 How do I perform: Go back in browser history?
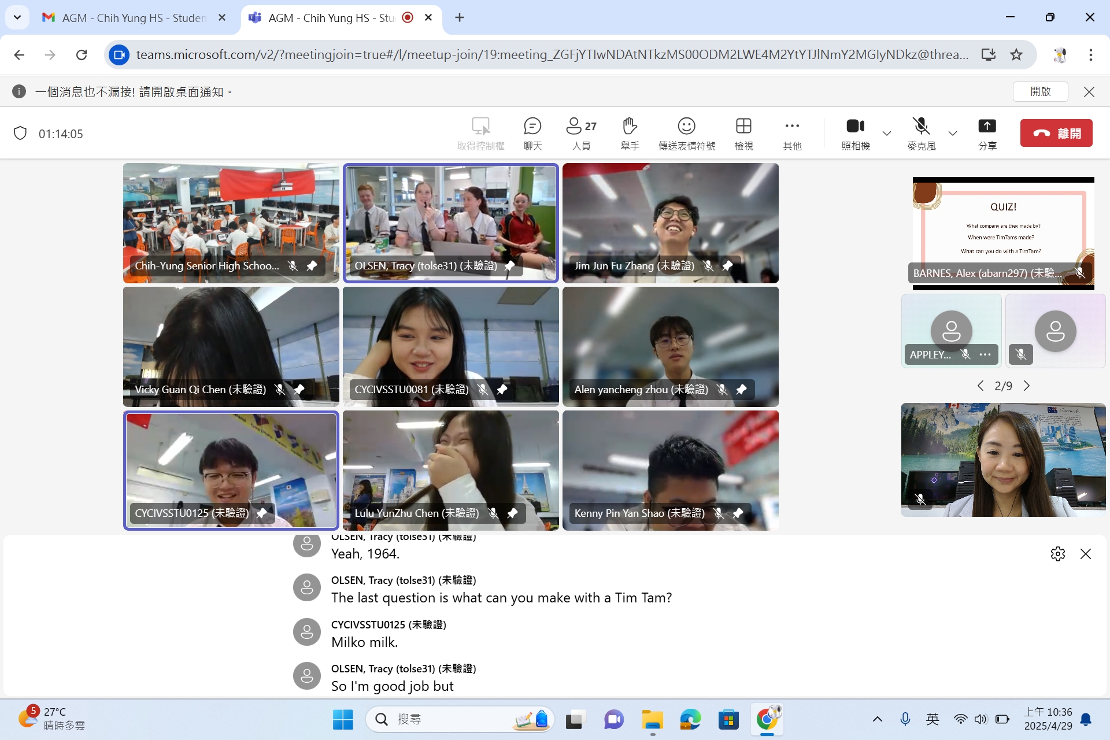tap(19, 55)
